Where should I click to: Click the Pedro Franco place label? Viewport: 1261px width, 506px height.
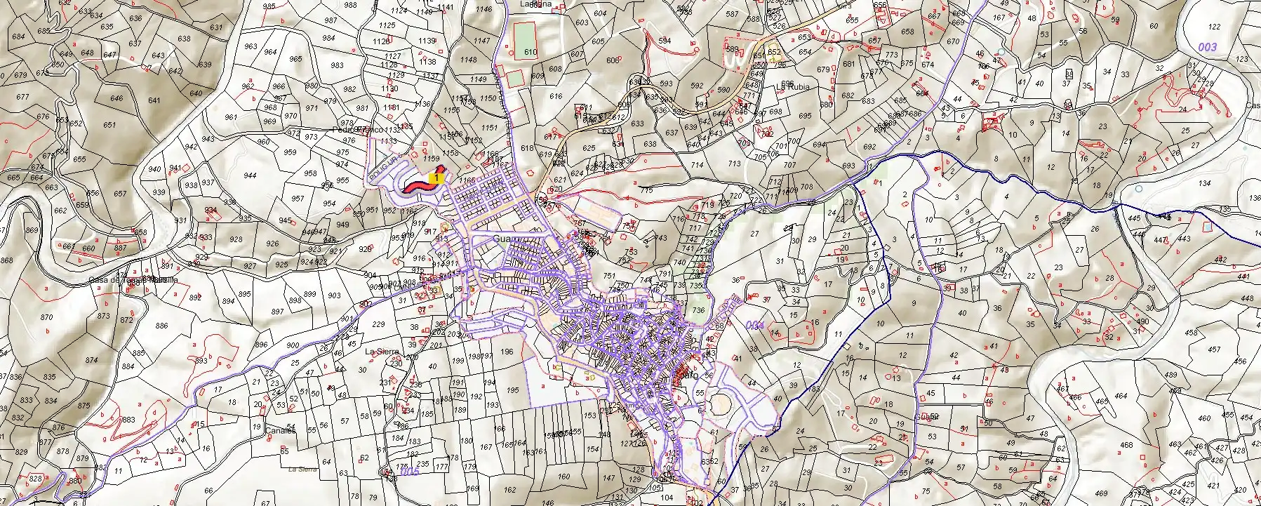[358, 130]
